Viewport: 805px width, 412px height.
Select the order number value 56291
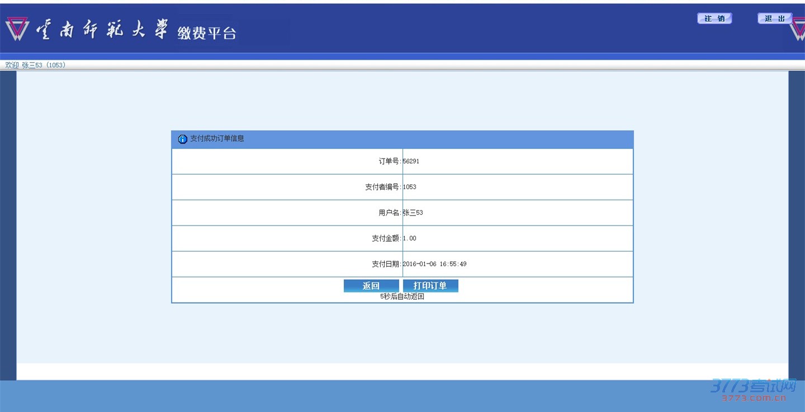coord(411,161)
